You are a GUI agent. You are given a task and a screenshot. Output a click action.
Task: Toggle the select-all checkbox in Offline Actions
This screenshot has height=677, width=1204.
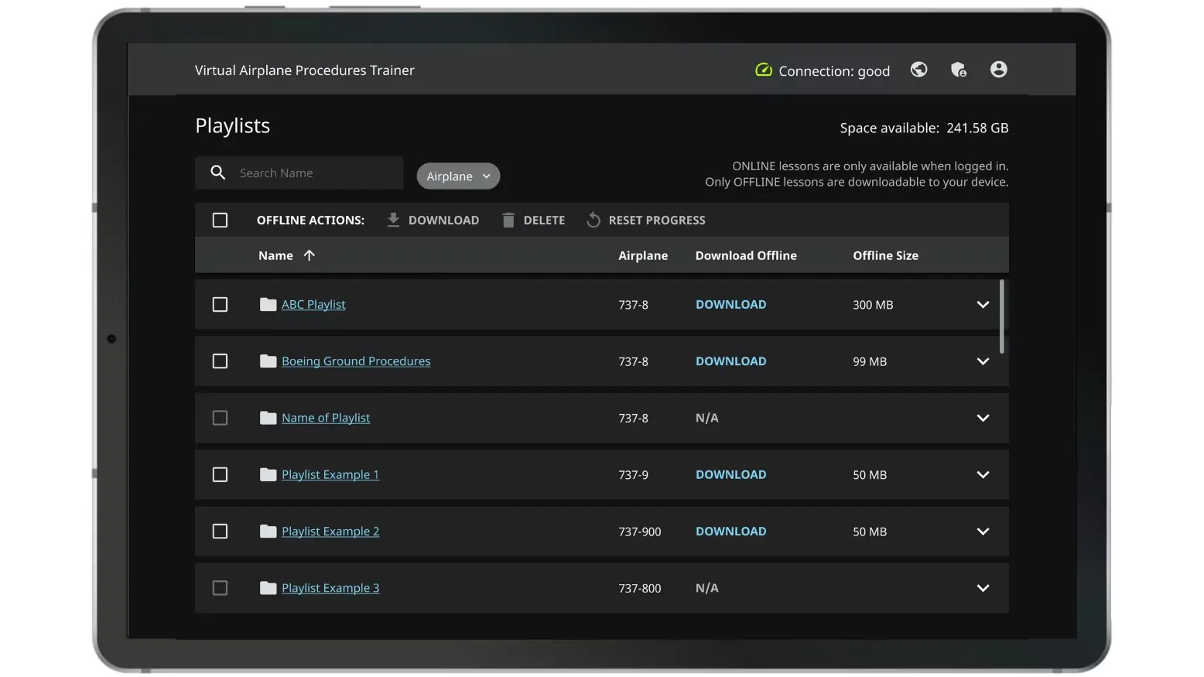[x=220, y=221]
